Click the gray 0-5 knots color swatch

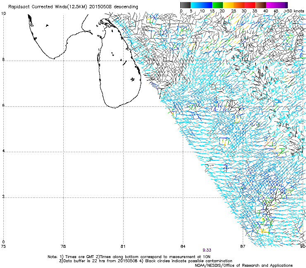[185, 5]
